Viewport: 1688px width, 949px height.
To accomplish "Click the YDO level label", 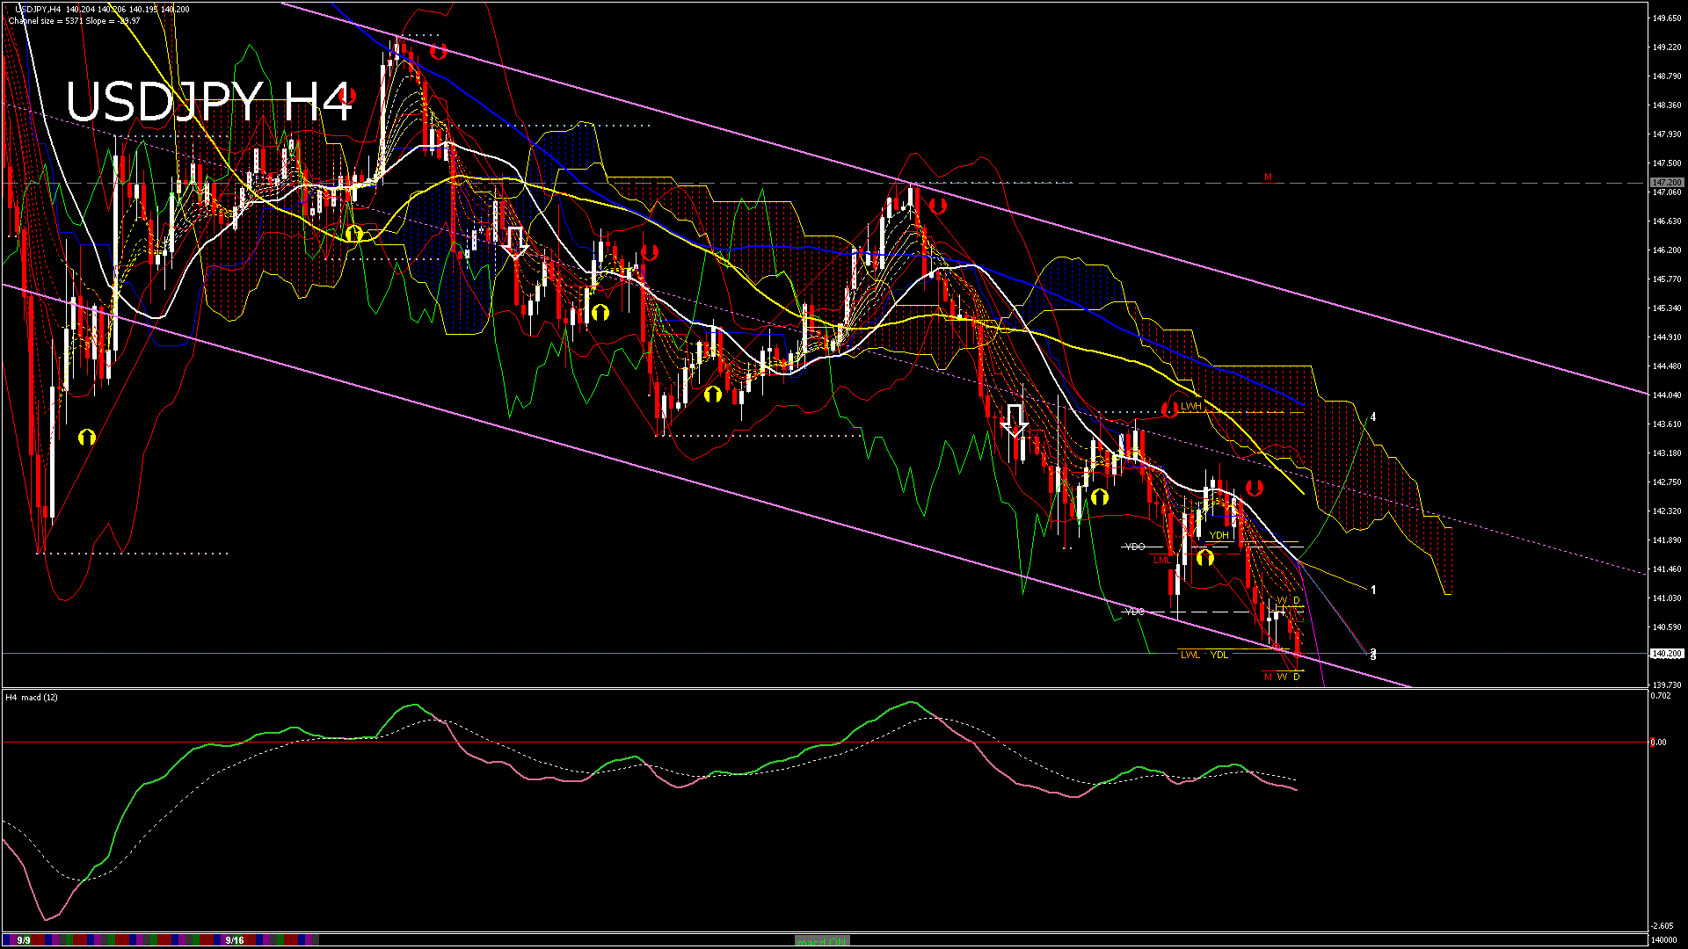I will pos(1135,547).
